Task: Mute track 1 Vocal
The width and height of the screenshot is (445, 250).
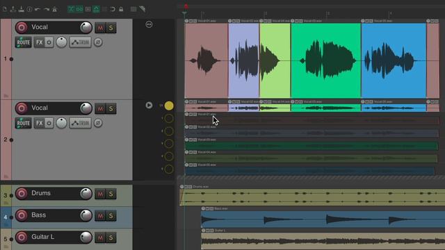Action: [100, 28]
